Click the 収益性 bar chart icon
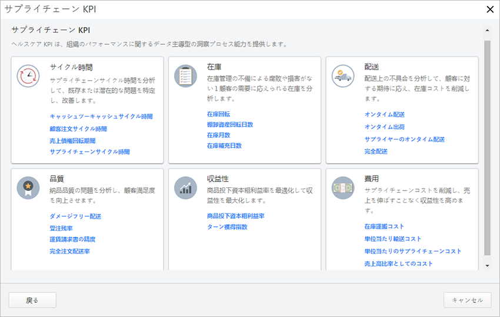The width and height of the screenshot is (500, 317). pos(185,188)
